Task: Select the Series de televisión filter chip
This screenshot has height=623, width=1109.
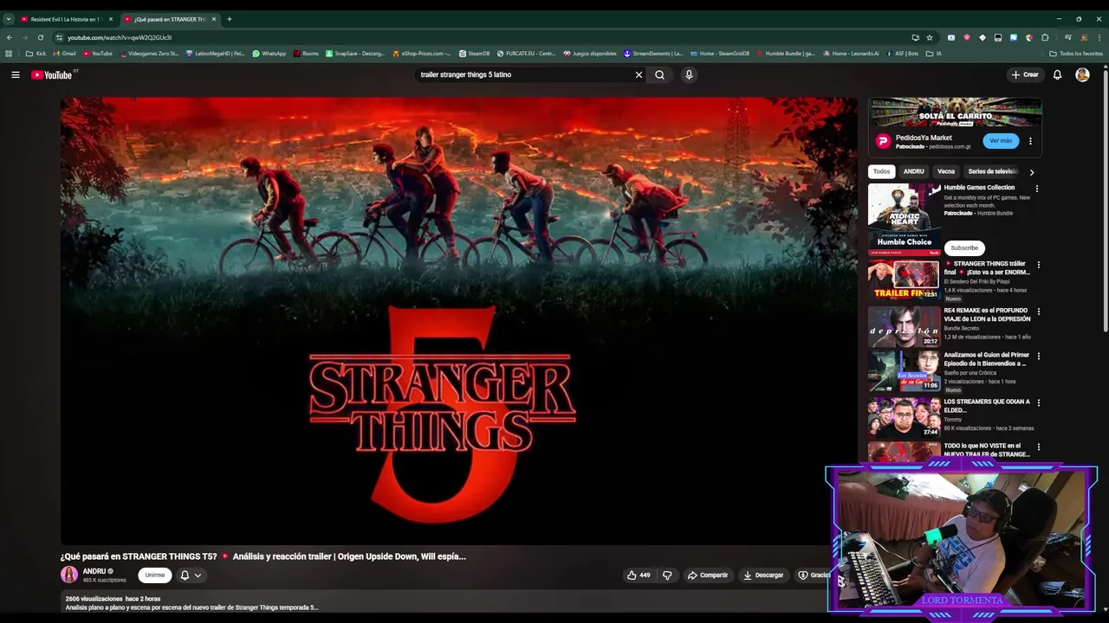Action: (x=993, y=171)
